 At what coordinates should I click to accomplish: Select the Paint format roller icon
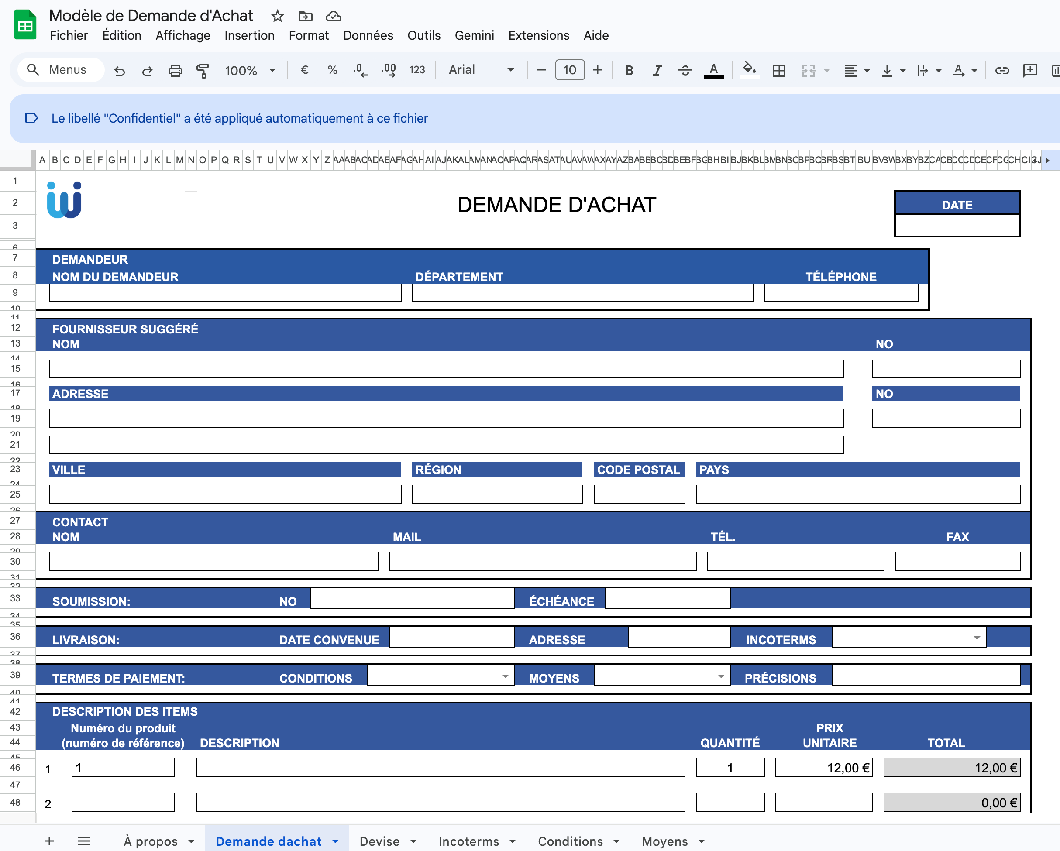coord(203,70)
